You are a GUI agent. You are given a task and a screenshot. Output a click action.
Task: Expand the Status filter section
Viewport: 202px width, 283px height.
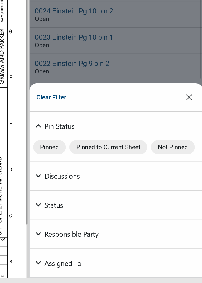(x=54, y=205)
